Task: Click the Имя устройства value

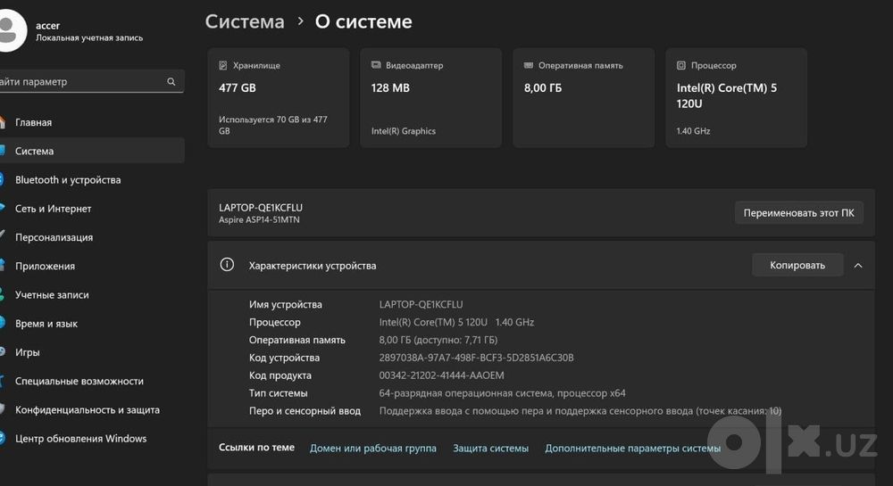Action: tap(421, 304)
